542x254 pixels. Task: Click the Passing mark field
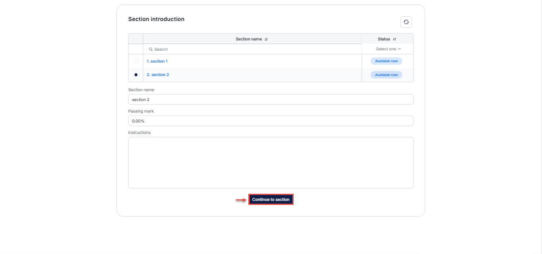click(x=271, y=121)
